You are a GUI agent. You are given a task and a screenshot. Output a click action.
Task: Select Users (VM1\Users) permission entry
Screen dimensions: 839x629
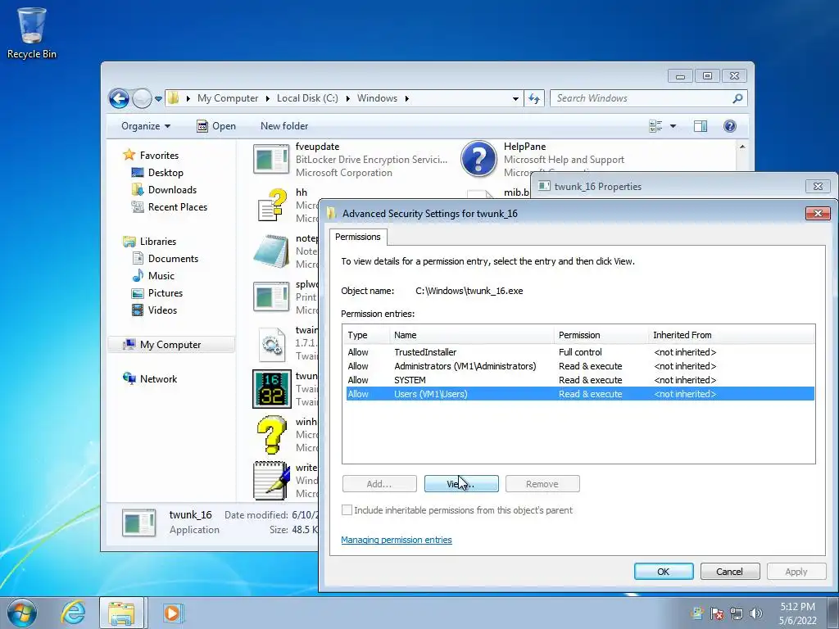coord(580,394)
